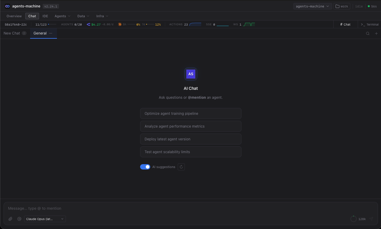This screenshot has height=229, width=381.
Task: Click the work folder button in the top bar
Action: point(342,6)
